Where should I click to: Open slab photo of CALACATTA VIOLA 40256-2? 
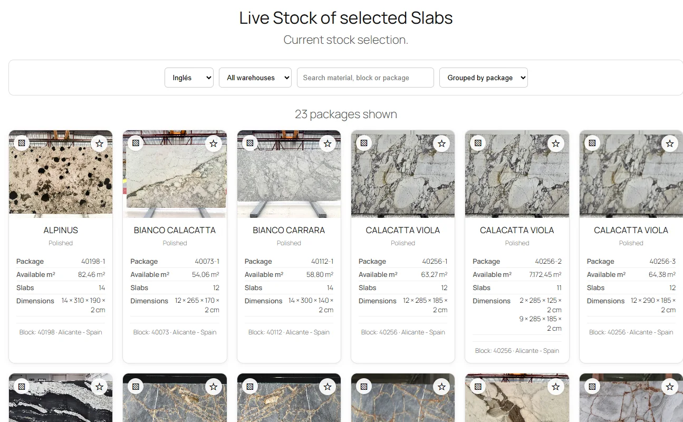pyautogui.click(x=517, y=174)
